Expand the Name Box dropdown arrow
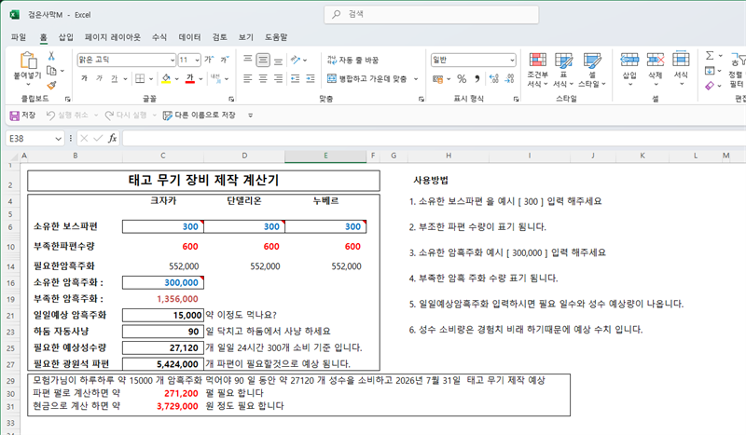This screenshot has width=746, height=435. (x=58, y=139)
